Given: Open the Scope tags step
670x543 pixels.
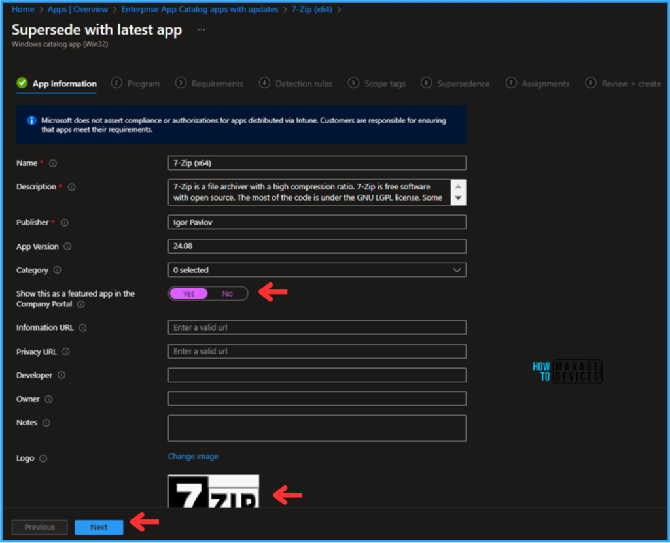Looking at the screenshot, I should pos(377,84).
